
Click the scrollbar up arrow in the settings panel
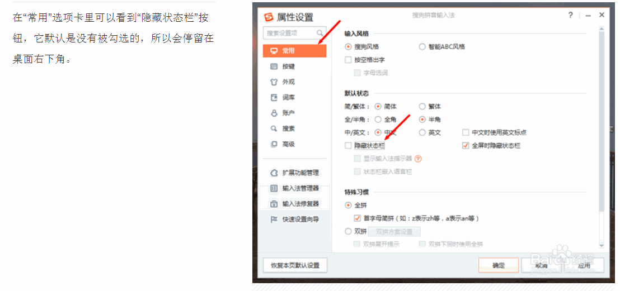602,29
